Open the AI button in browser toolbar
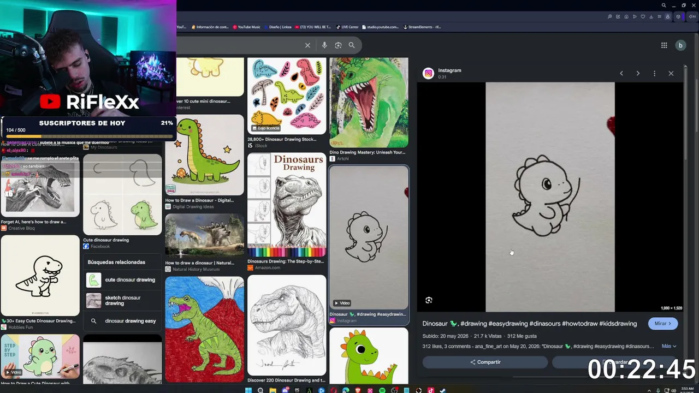Image resolution: width=699 pixels, height=393 pixels. coord(692,16)
